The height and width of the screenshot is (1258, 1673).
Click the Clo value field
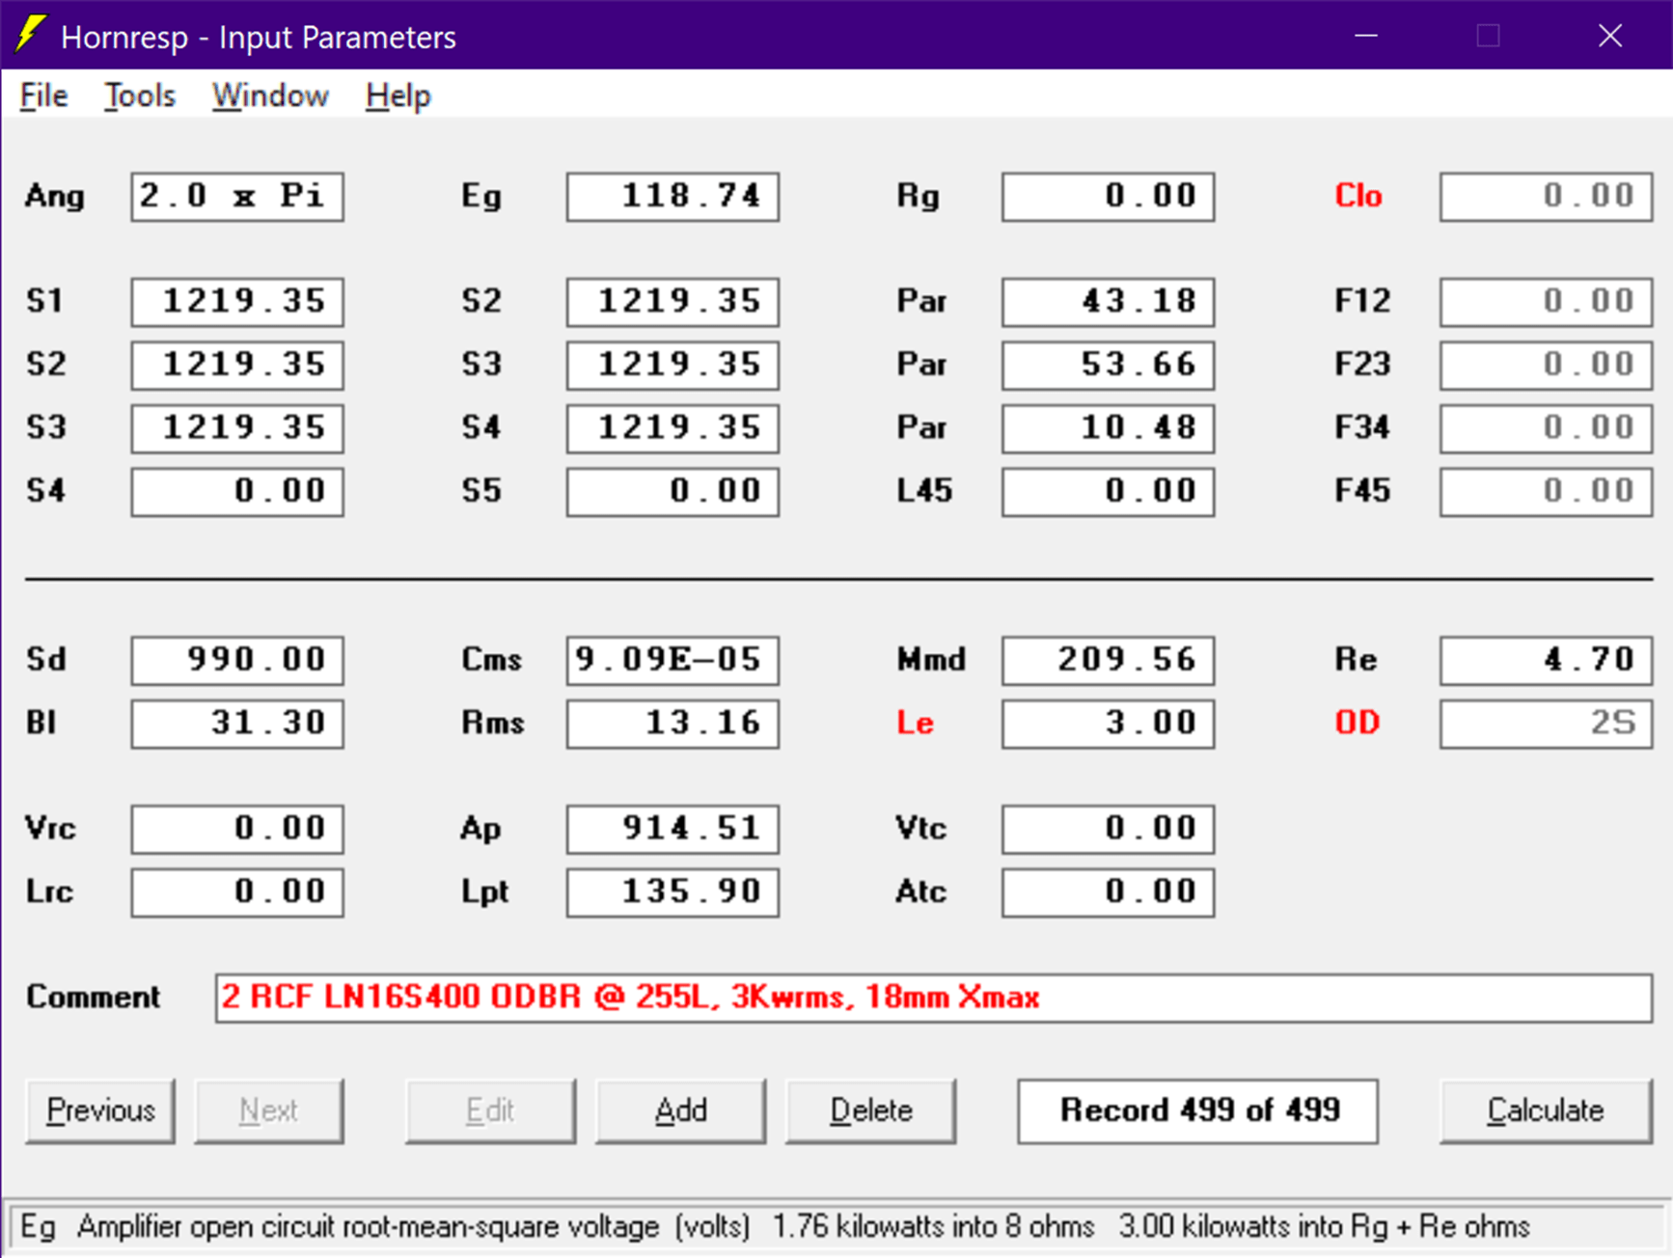[x=1546, y=197]
